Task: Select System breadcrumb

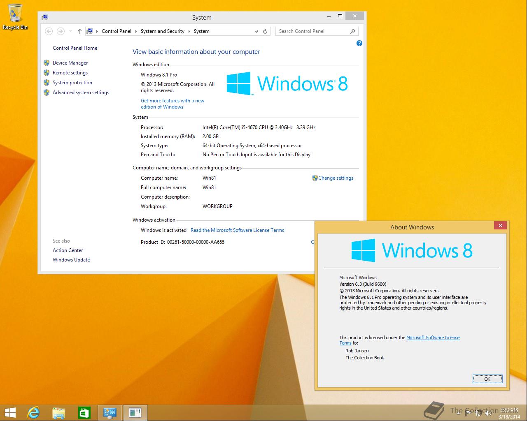Action: click(202, 31)
